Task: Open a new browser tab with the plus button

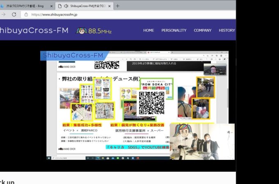Action: click(118, 6)
